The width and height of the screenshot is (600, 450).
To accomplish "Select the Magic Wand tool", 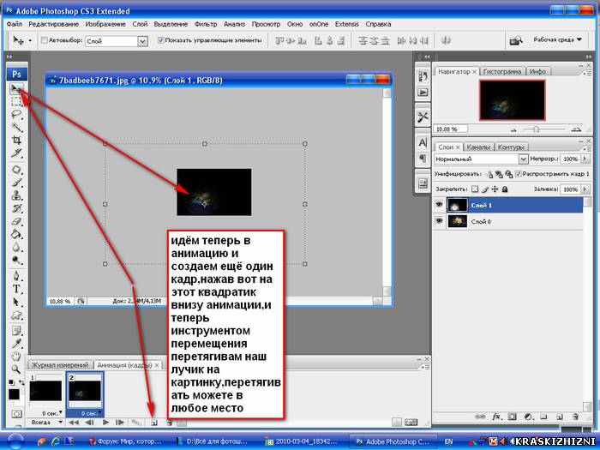I will (x=16, y=128).
